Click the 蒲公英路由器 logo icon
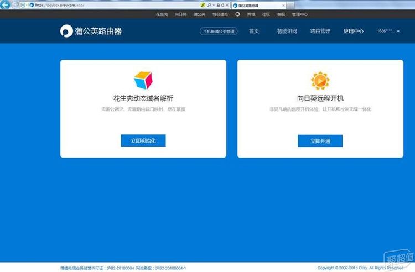 pos(66,32)
